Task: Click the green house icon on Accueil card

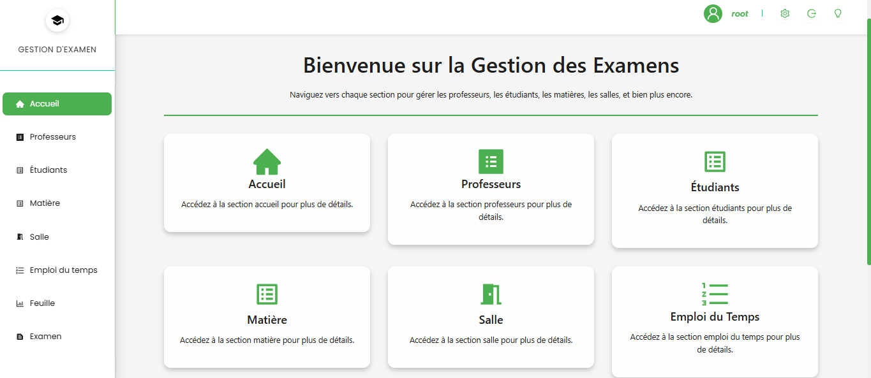Action: click(267, 162)
